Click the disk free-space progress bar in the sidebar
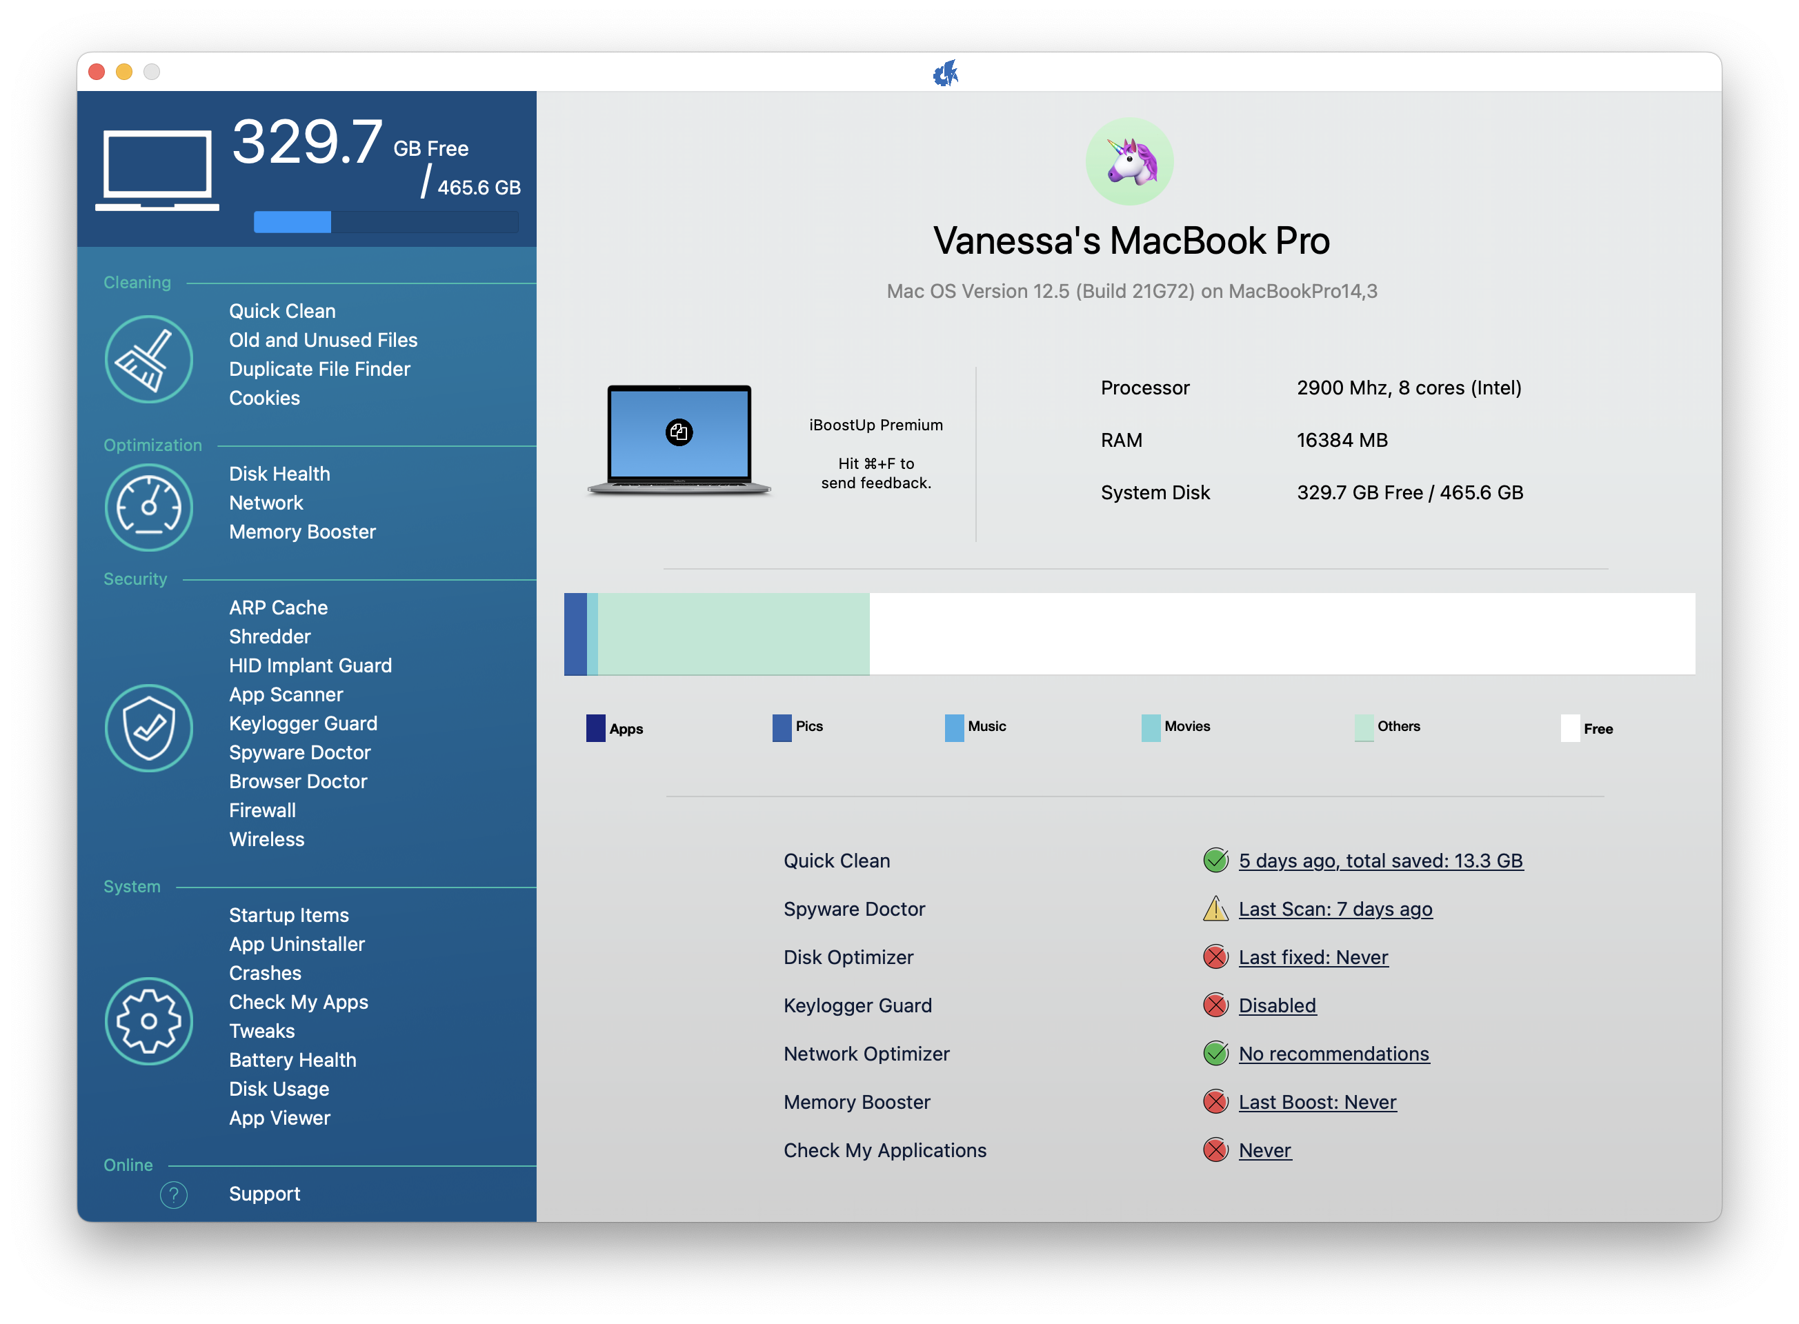 click(386, 222)
